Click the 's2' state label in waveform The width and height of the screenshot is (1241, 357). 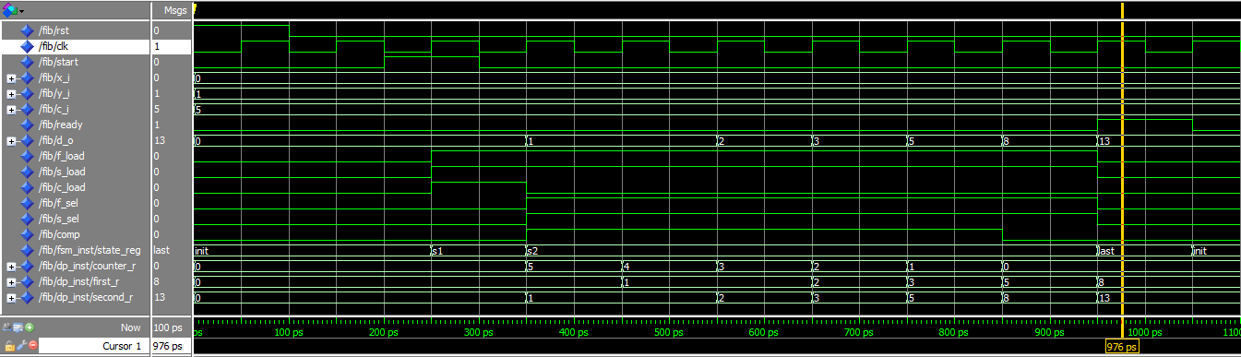(x=533, y=251)
